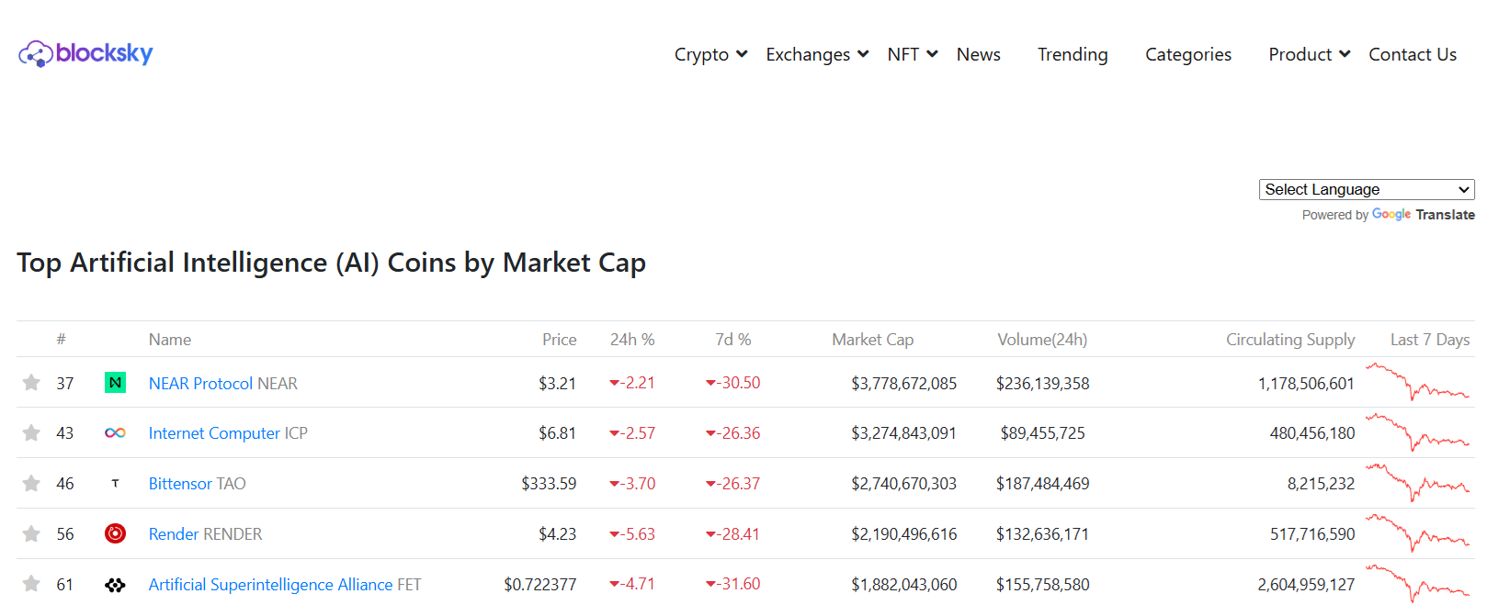
Task: Click the Render red circle icon
Action: point(115,533)
